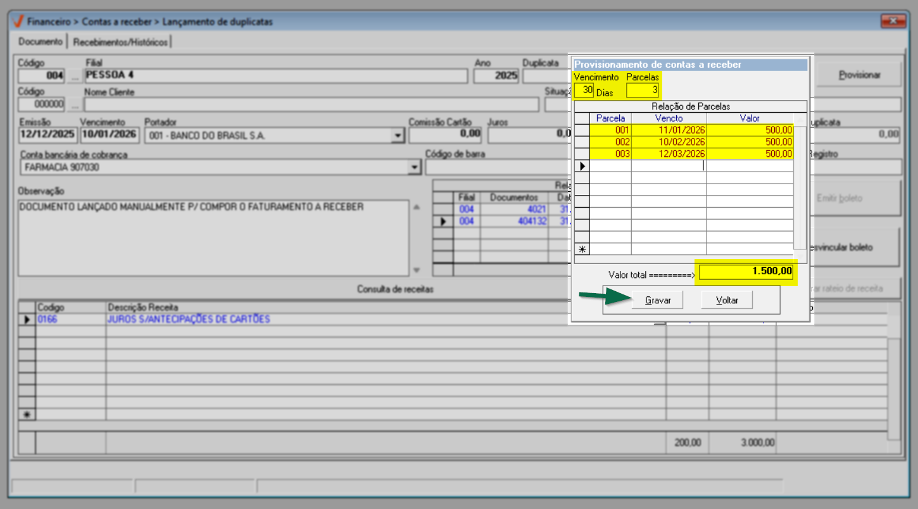This screenshot has height=509, width=918.
Task: Open Nome Cliente lookup ellipsis button
Action: (75, 104)
